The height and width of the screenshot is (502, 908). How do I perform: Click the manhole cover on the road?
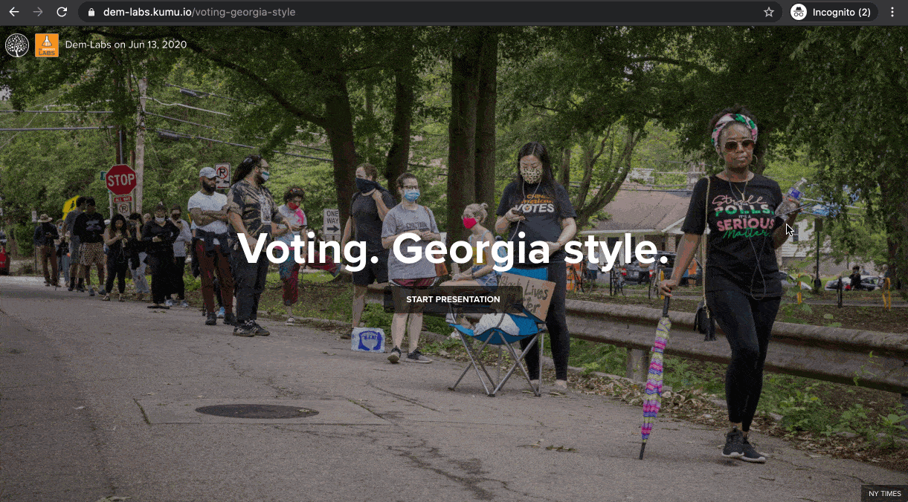[x=257, y=411]
